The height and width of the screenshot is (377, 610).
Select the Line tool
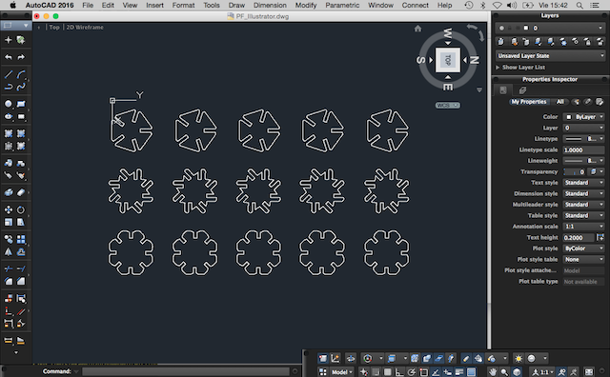pos(9,74)
